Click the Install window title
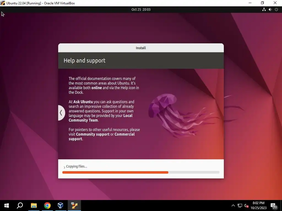The image size is (282, 211). 141,48
